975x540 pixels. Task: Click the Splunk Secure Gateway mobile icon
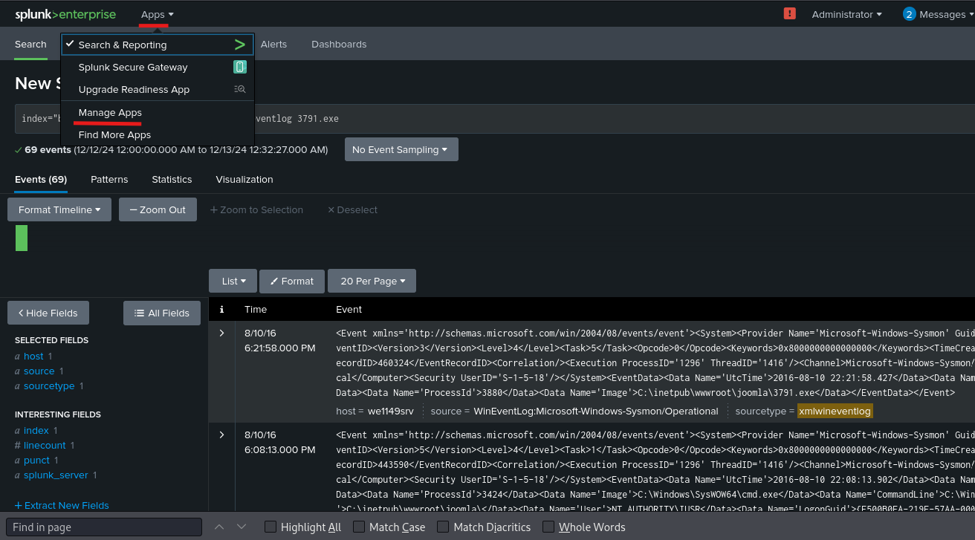239,67
